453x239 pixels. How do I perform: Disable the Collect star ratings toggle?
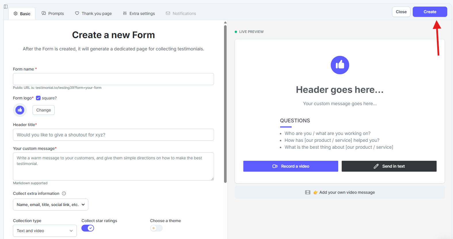click(x=88, y=228)
